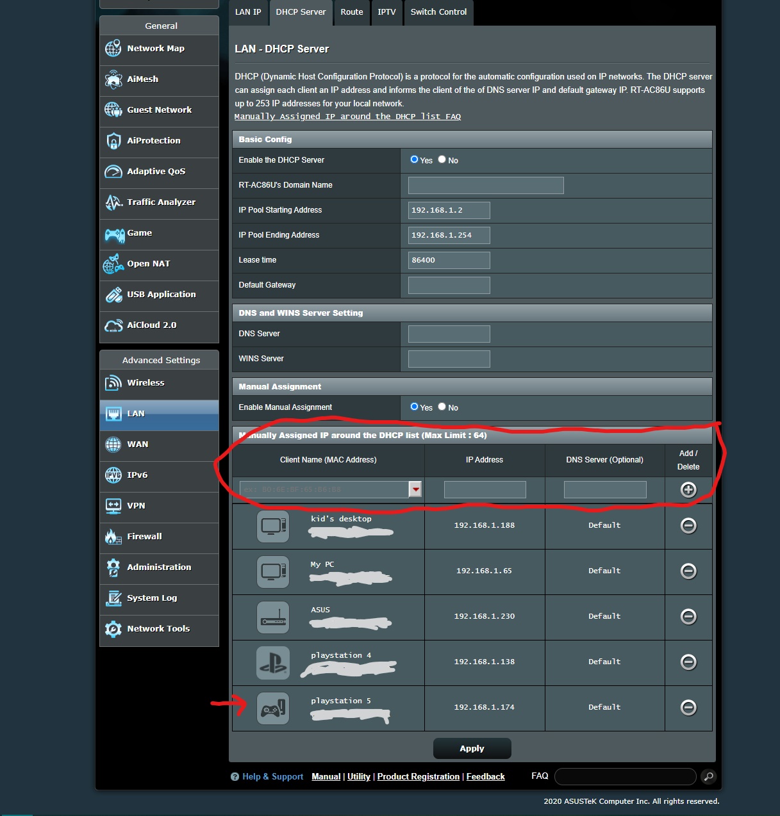Viewport: 780px width, 816px height.
Task: Open WAN settings
Action: pyautogui.click(x=159, y=445)
